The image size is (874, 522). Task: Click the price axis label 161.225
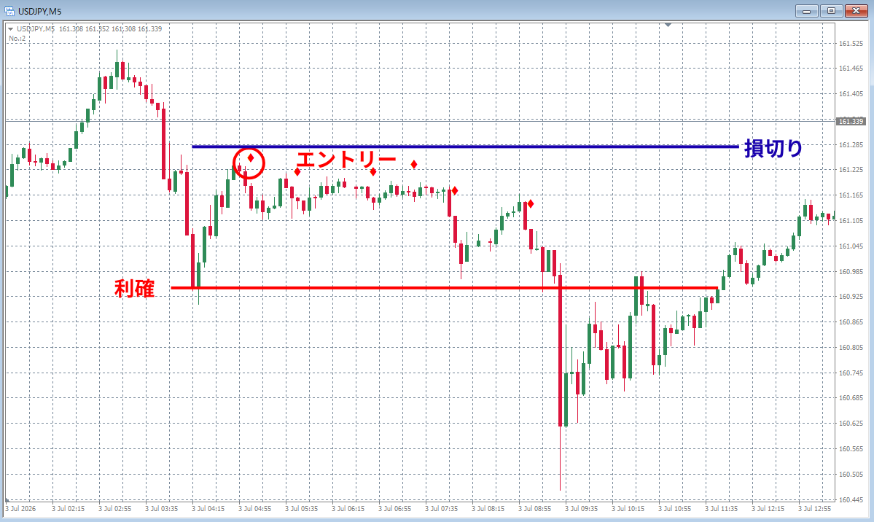(x=851, y=170)
